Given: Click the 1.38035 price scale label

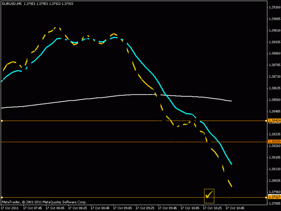Looking at the screenshot, I should (275, 181).
